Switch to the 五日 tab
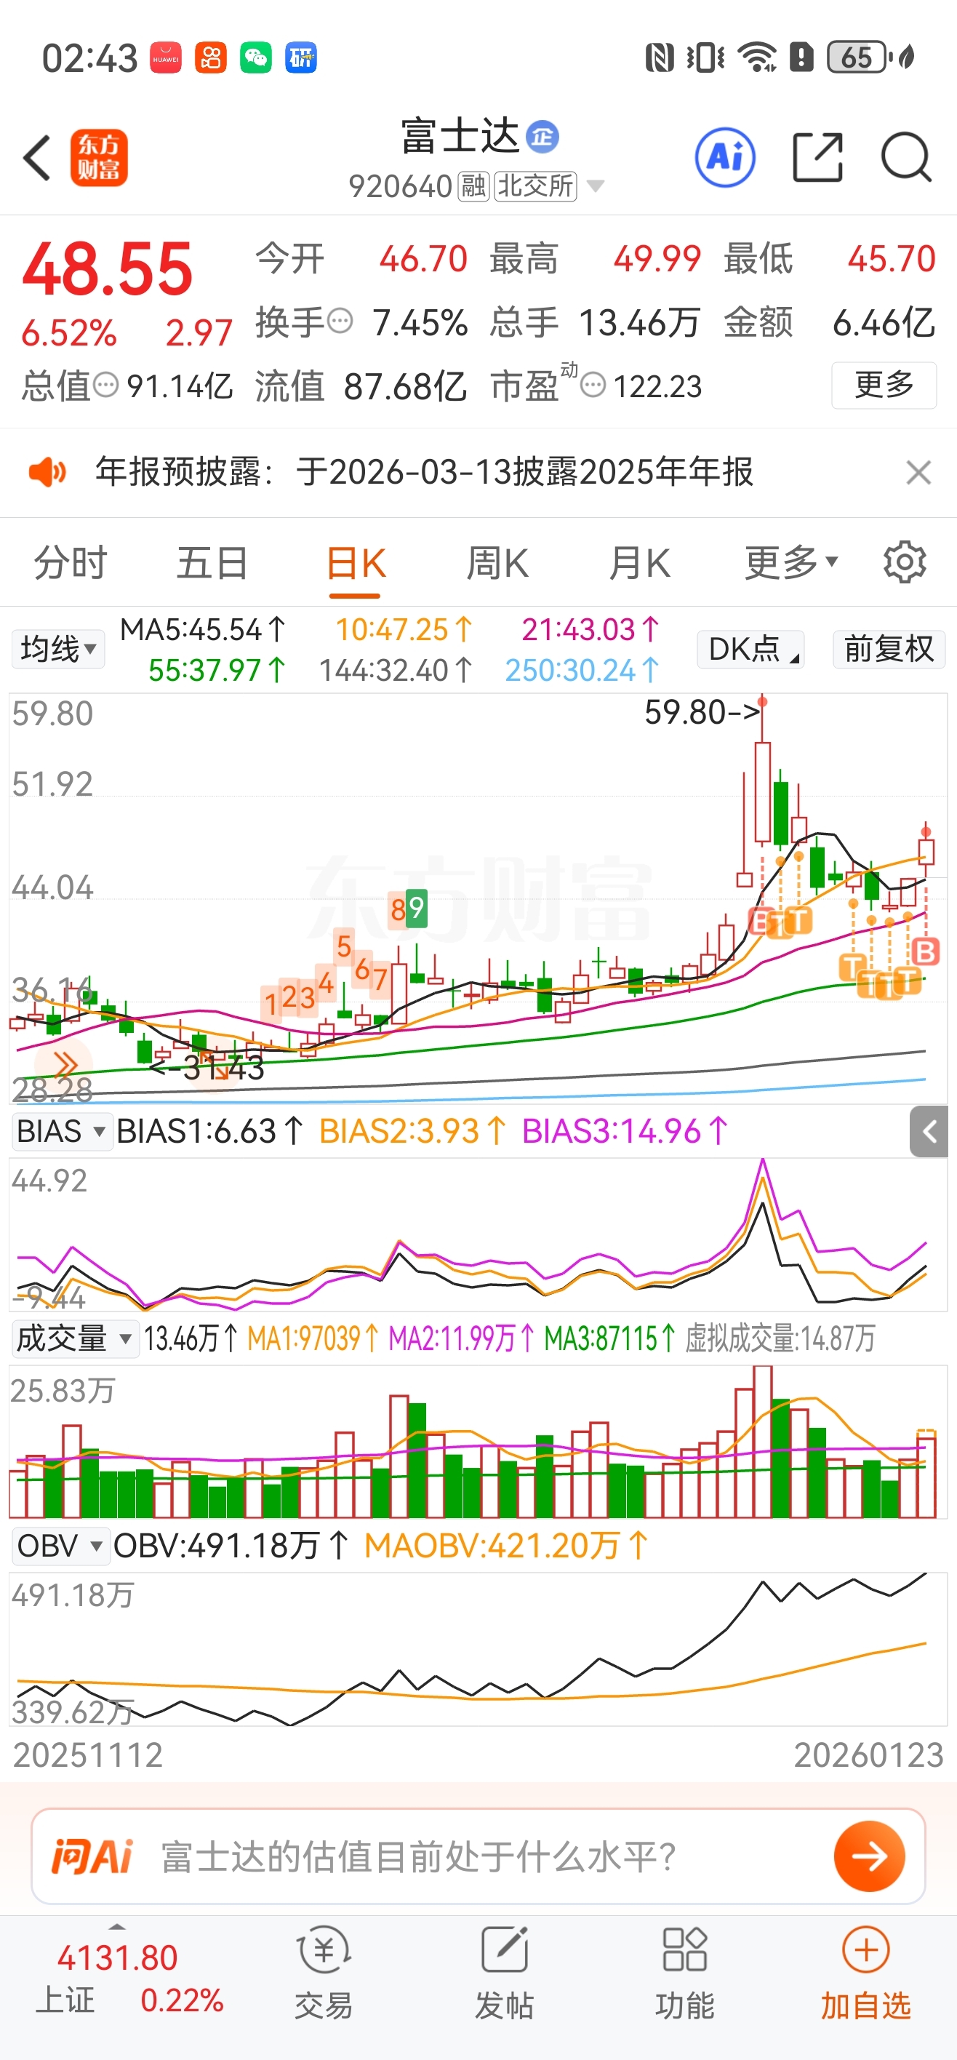 [x=212, y=563]
